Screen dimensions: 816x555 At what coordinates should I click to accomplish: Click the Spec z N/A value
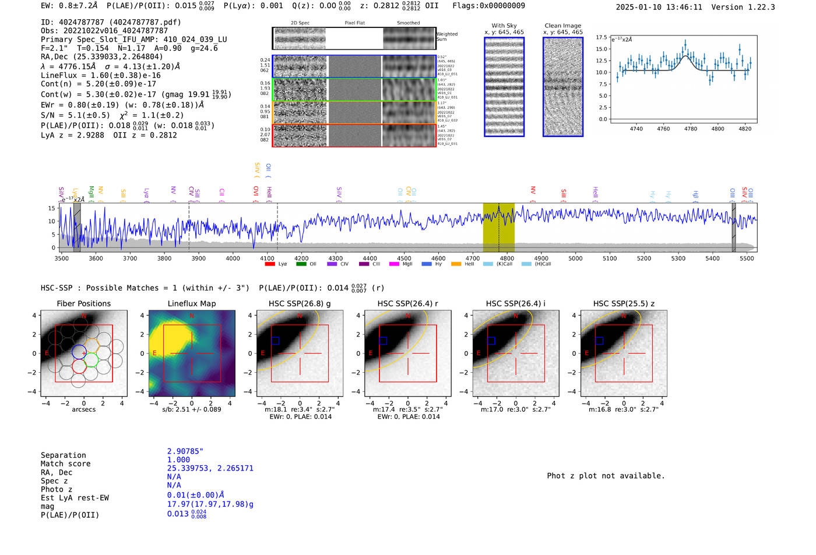click(174, 476)
